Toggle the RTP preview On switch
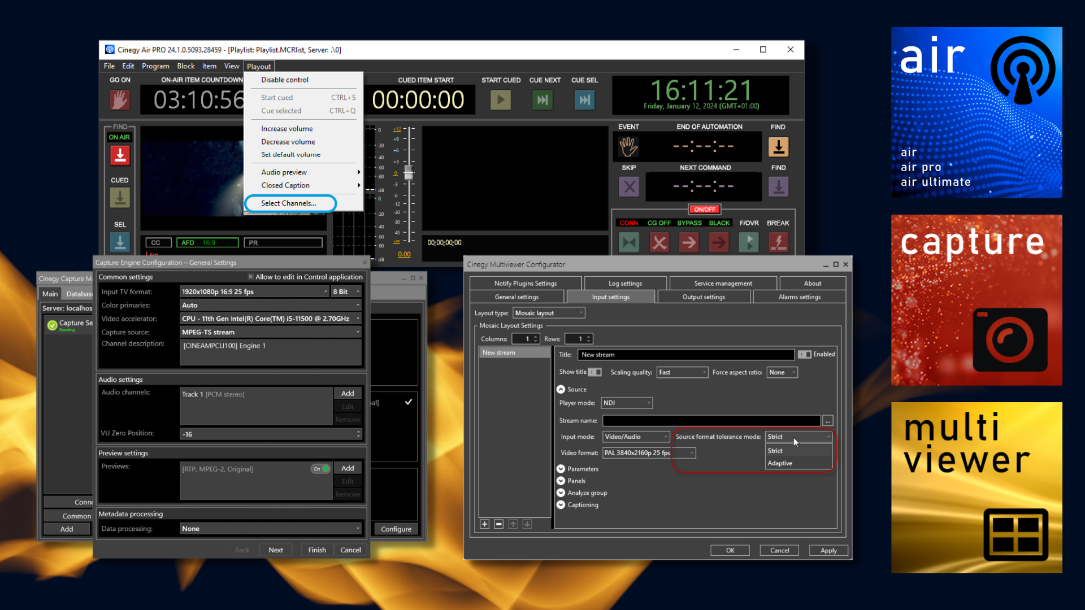This screenshot has height=610, width=1085. (320, 469)
